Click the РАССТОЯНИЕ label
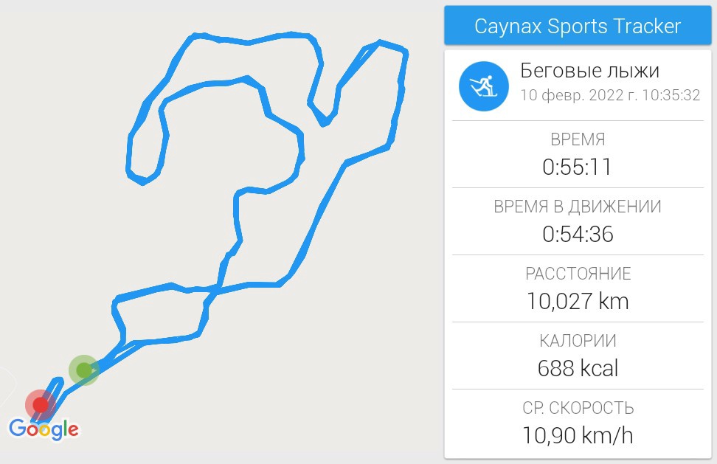717x464 pixels. pos(578,274)
